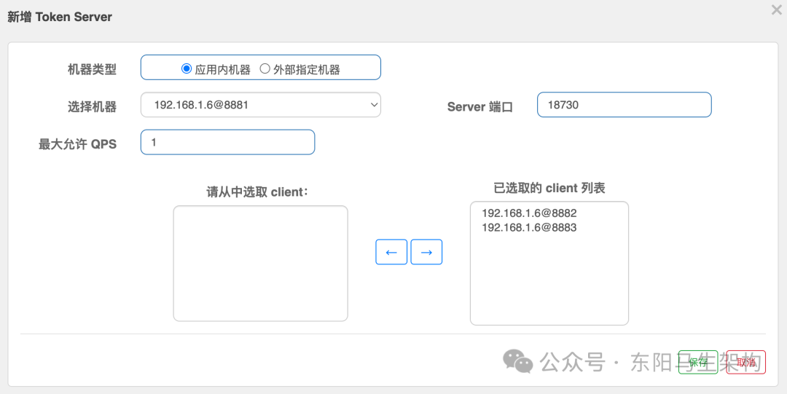Click the 保存 save button
Image resolution: width=787 pixels, height=394 pixels.
698,362
